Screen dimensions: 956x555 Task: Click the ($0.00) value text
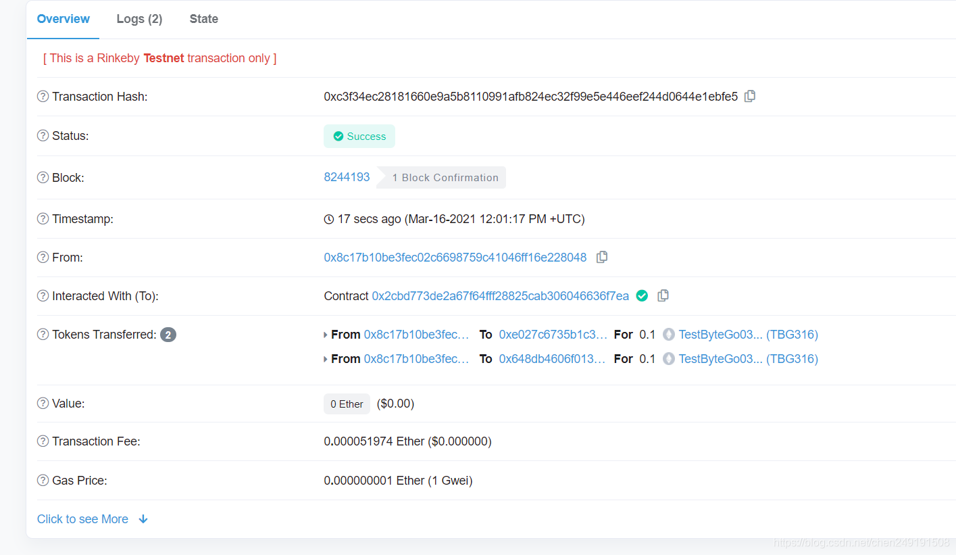click(395, 404)
